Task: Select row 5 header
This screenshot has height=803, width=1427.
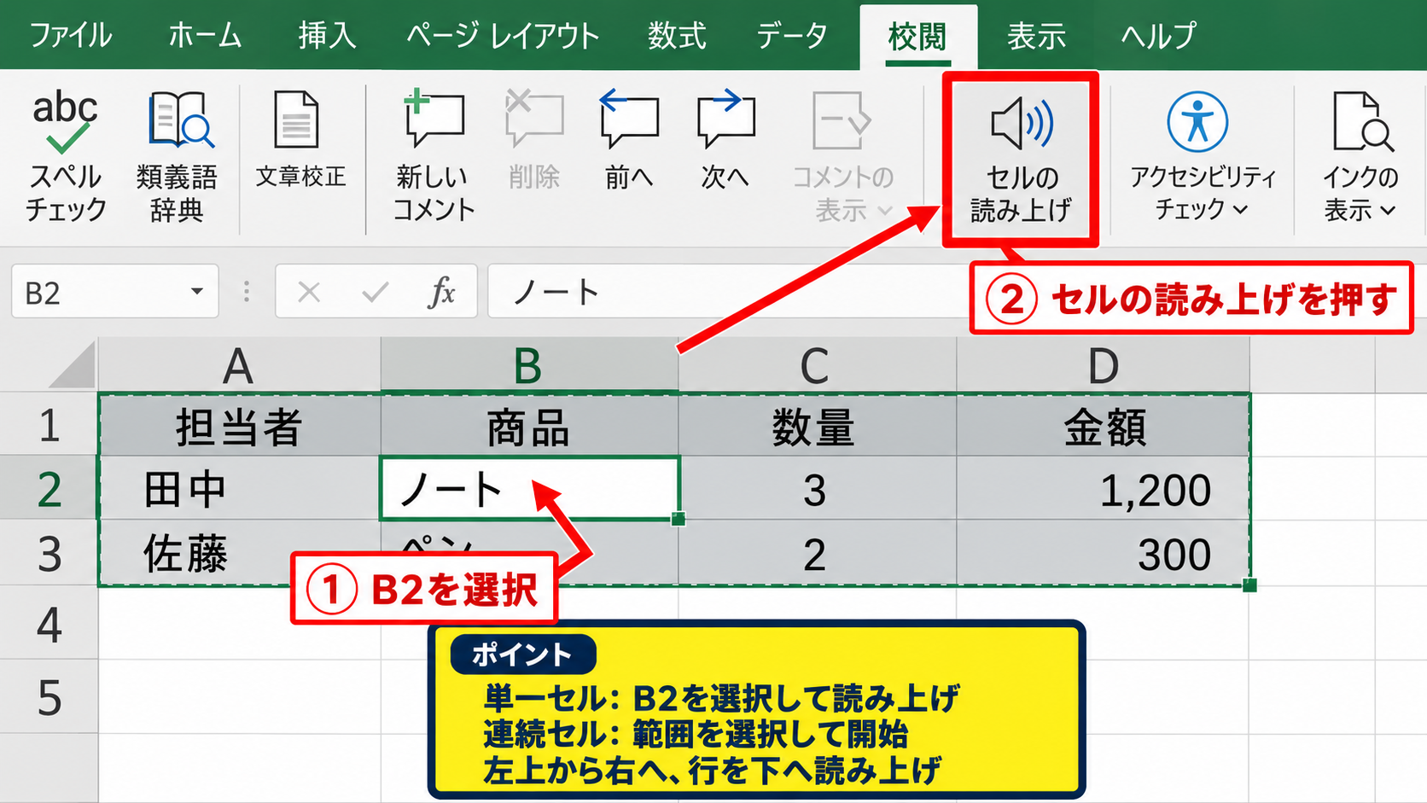Action: coord(49,697)
